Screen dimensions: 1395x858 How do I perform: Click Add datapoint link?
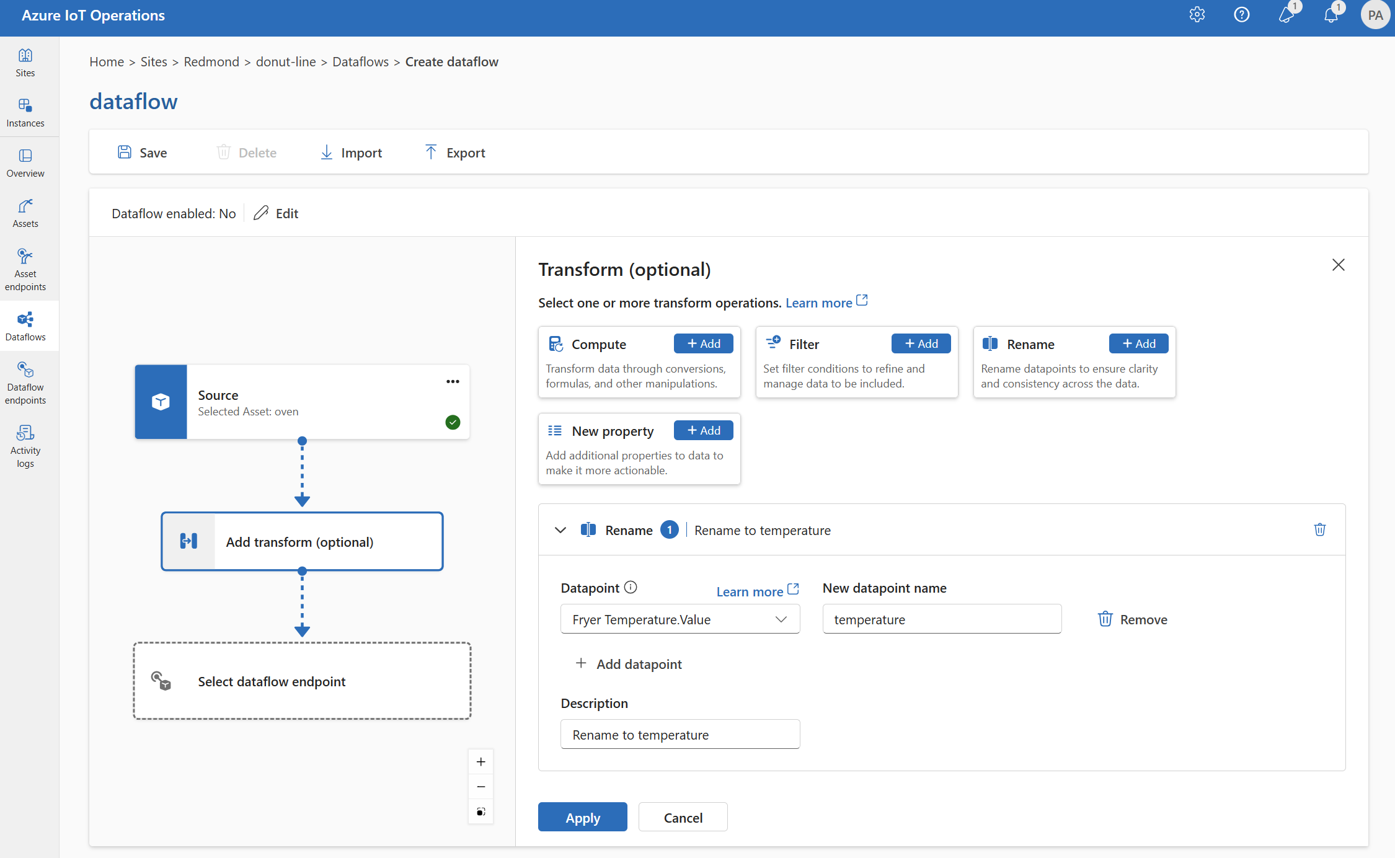click(627, 663)
